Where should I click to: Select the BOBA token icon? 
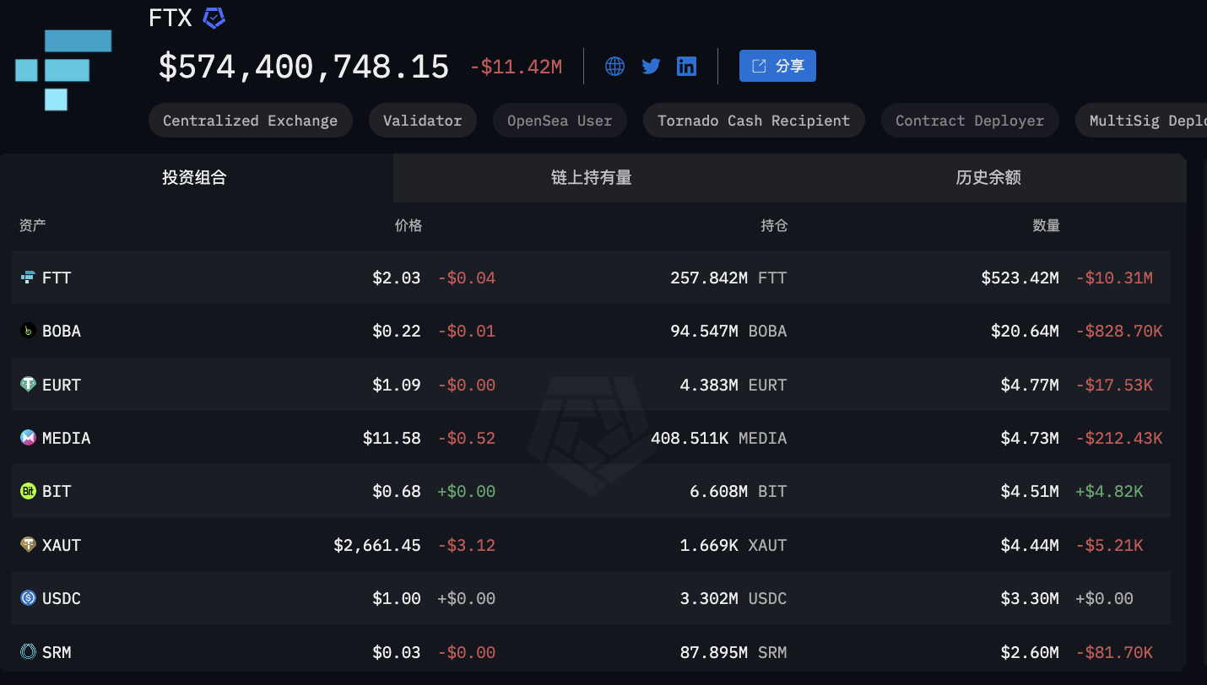[x=26, y=331]
